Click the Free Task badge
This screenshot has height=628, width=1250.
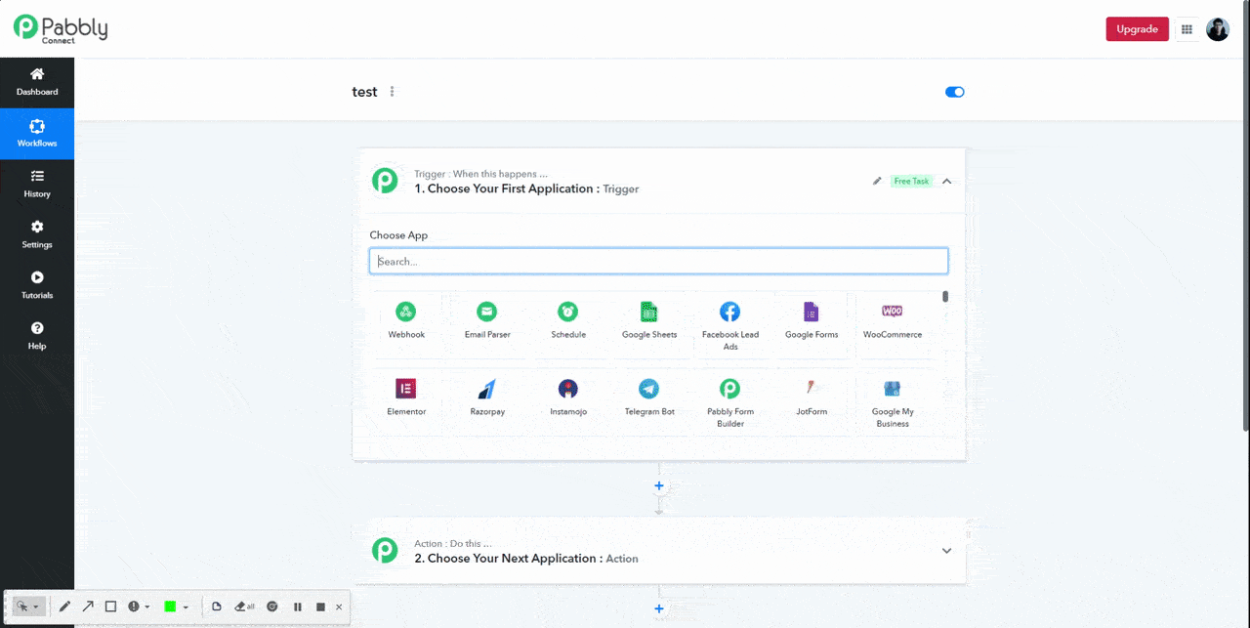pos(912,181)
